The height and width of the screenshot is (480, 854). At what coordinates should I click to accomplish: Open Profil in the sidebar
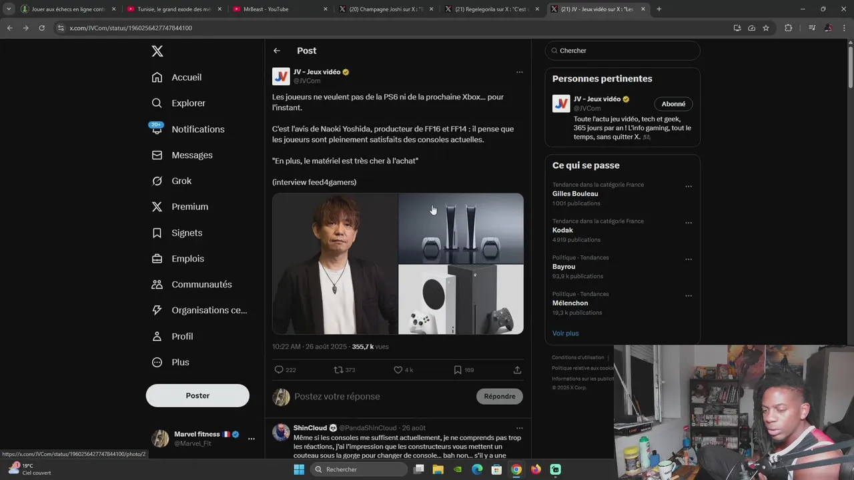[172, 337]
